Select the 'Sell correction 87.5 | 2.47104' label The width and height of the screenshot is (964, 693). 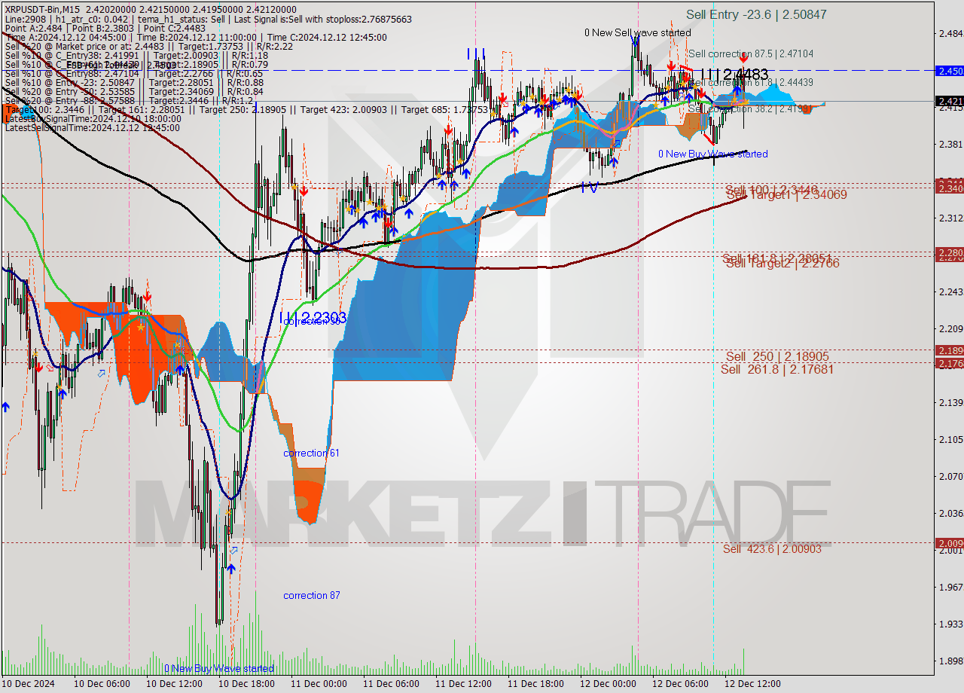coord(750,53)
